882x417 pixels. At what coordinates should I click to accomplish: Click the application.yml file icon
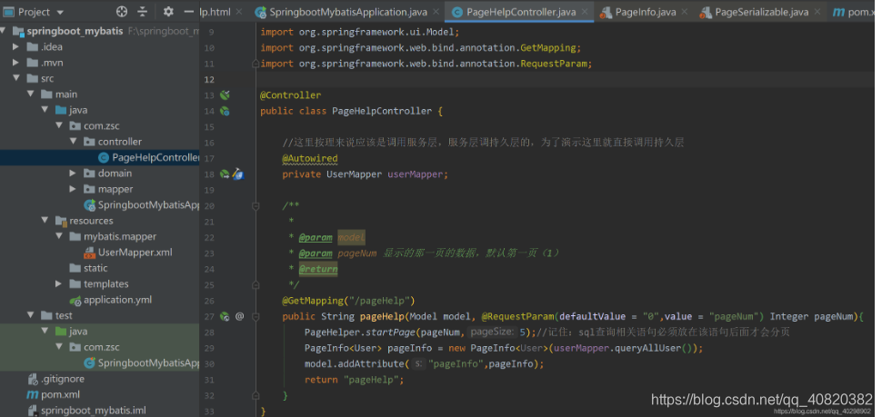coord(75,300)
